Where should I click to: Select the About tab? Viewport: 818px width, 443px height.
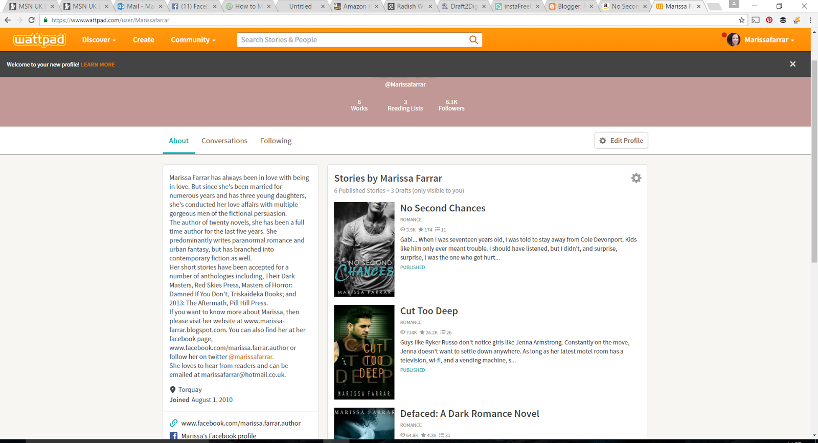(178, 141)
